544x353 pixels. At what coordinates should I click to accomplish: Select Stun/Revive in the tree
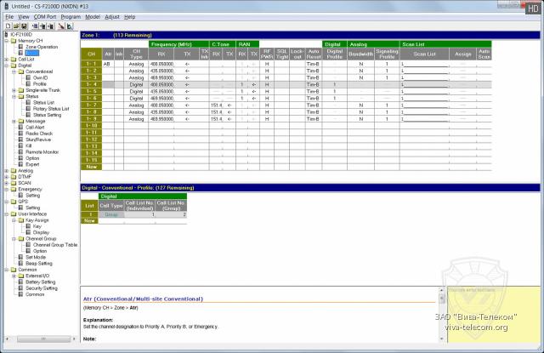coord(38,139)
